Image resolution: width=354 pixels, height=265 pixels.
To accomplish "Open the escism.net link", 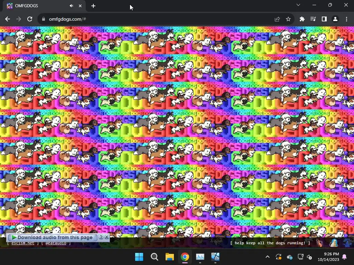I will pos(23,243).
